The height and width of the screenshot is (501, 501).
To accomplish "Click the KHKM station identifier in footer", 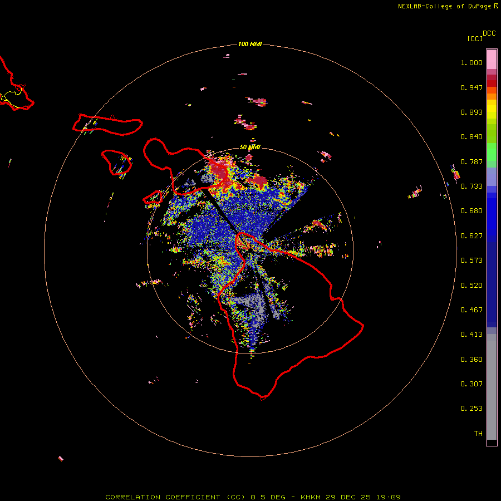I will tap(311, 497).
